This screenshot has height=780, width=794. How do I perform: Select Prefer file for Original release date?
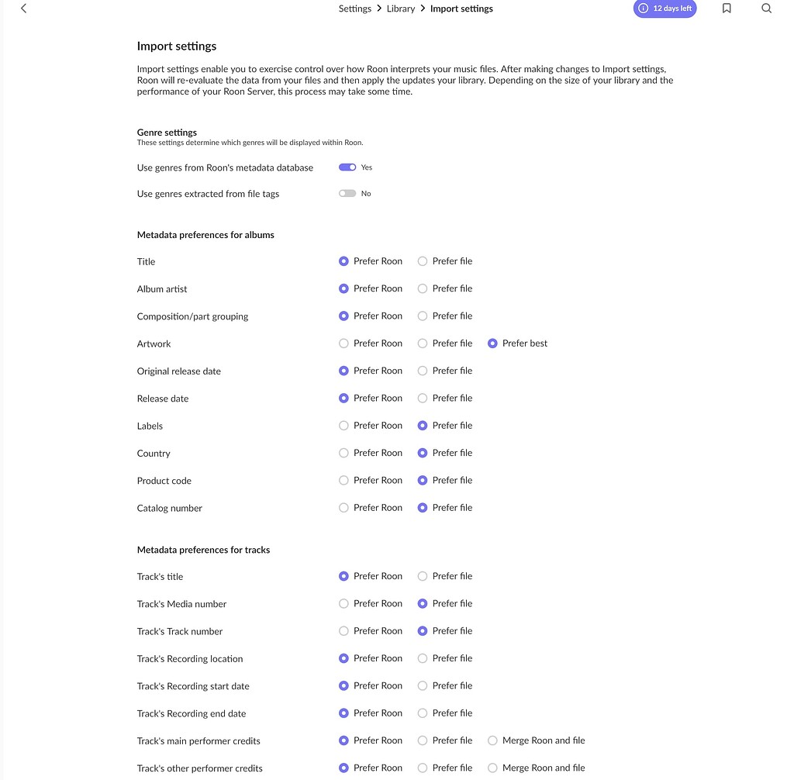tap(423, 371)
